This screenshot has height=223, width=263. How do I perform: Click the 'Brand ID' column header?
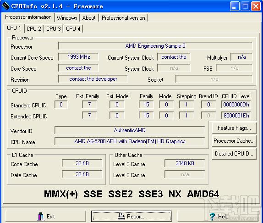208,96
